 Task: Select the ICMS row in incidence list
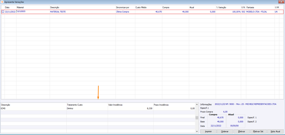(98, 109)
